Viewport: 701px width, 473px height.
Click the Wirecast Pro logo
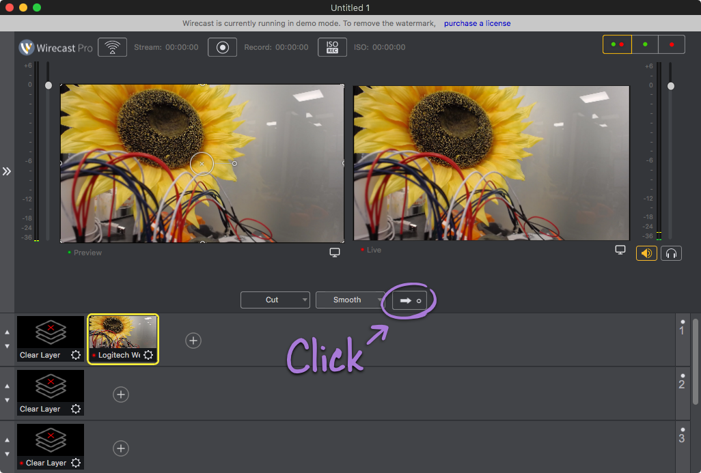tap(56, 47)
